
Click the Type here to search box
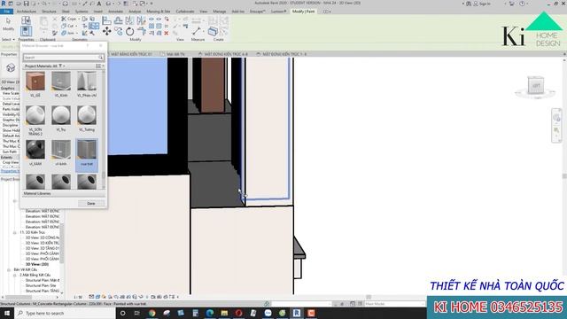click(x=65, y=313)
